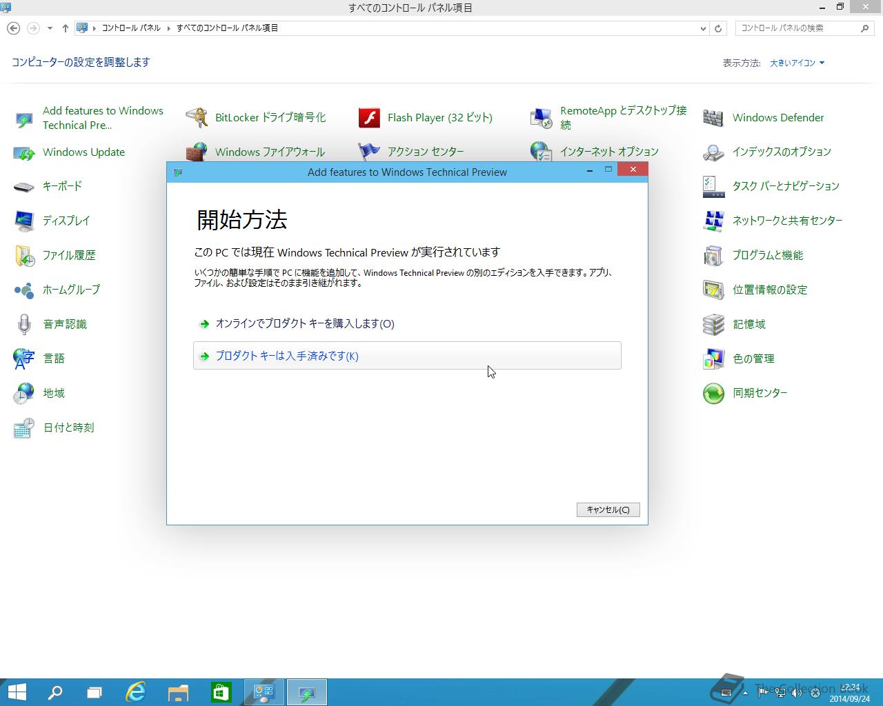Viewport: 883px width, 706px height.
Task: Open インデックスのオプション icon
Action: point(713,152)
